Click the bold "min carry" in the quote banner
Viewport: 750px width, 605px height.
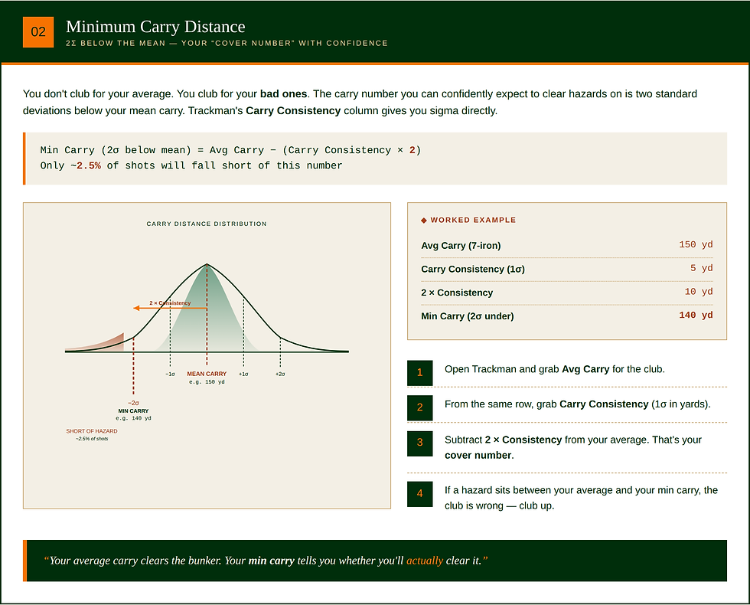271,561
